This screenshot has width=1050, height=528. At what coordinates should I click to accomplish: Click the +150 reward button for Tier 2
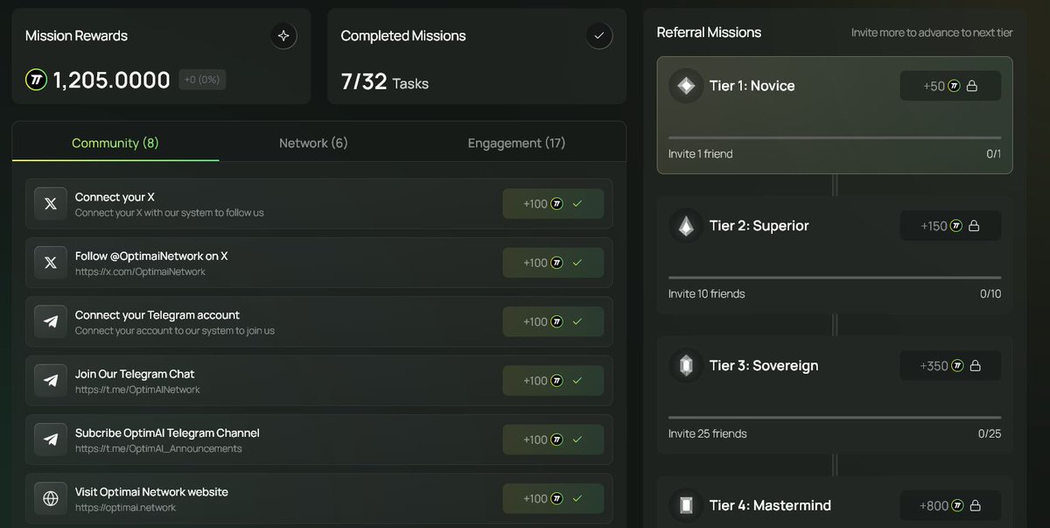pos(950,226)
